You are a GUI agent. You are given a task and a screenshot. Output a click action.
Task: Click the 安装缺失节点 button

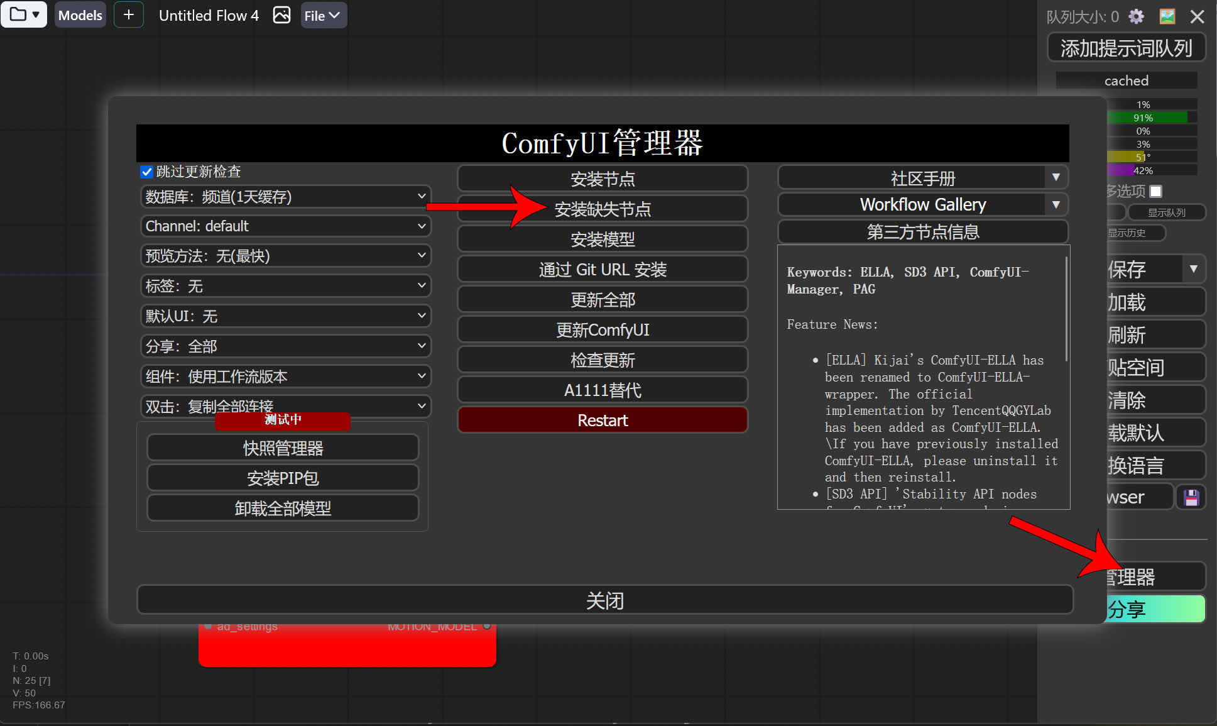(x=602, y=209)
